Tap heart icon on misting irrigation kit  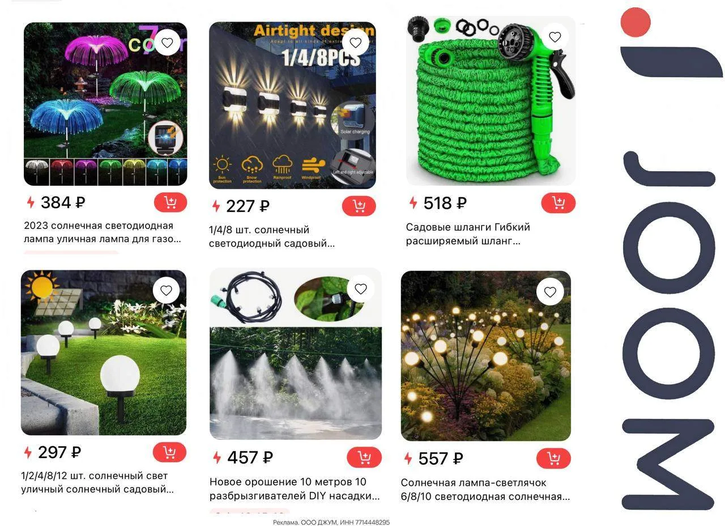click(361, 289)
